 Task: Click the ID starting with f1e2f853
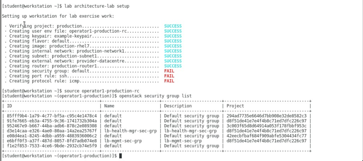pyautogui.click(x=52, y=146)
